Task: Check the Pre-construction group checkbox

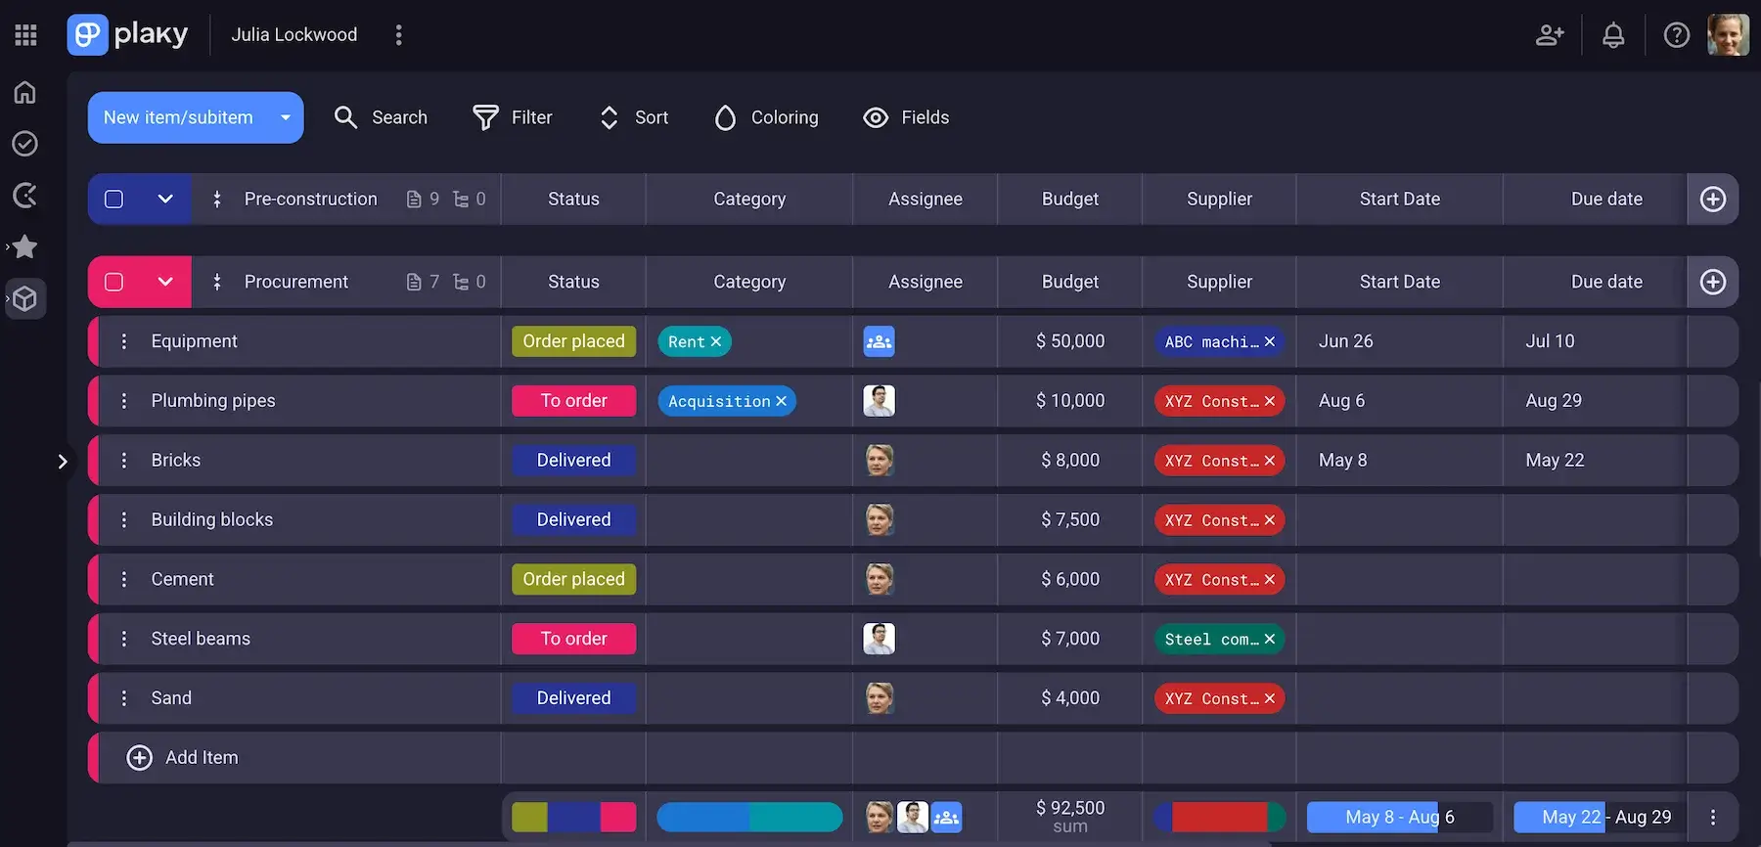Action: 114,200
